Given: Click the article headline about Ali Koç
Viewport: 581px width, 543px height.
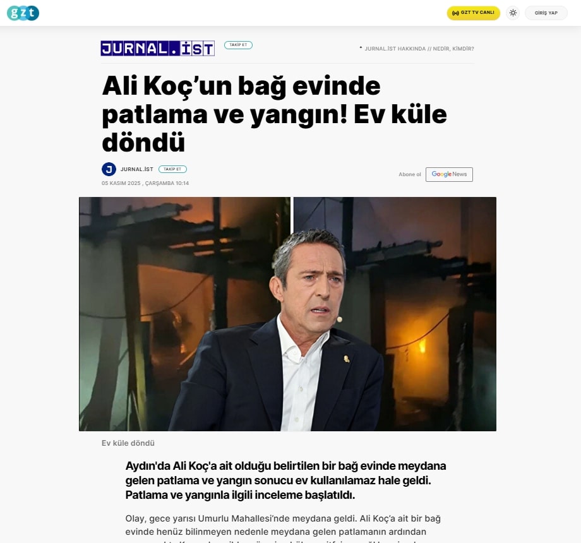Looking at the screenshot, I should [x=275, y=114].
